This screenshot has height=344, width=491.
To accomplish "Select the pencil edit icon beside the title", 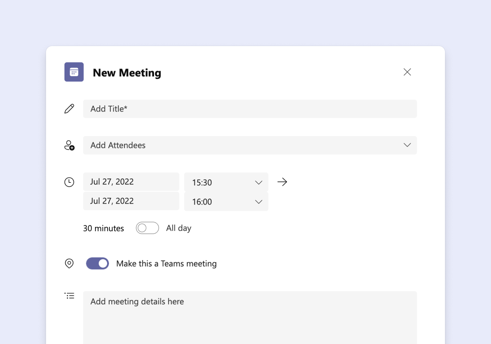I will coord(69,109).
